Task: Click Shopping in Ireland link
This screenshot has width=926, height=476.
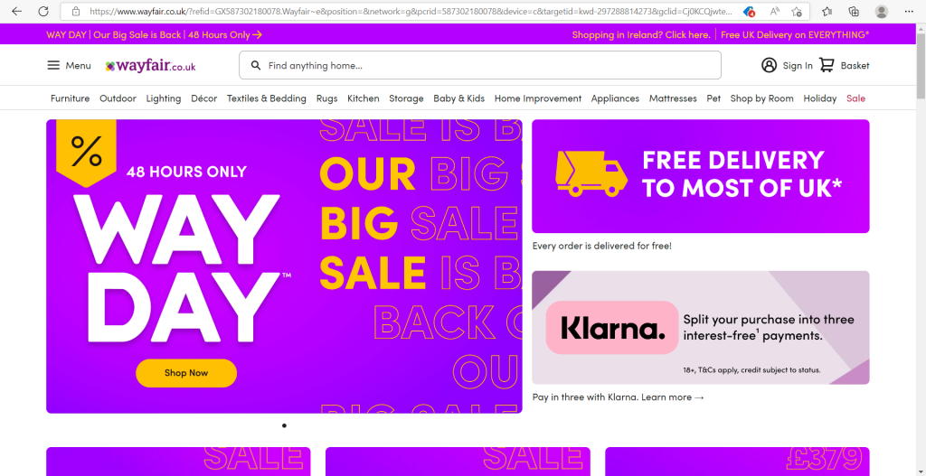Action: (x=641, y=35)
